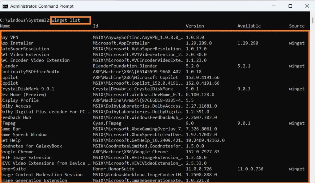Click 'HonorSuite' name entry
This screenshot has width=315, height=183.
(x=13, y=169)
